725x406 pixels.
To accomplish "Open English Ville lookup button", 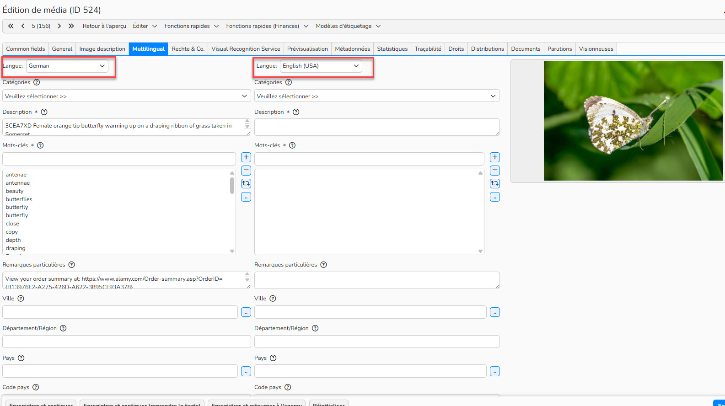I will [x=495, y=312].
